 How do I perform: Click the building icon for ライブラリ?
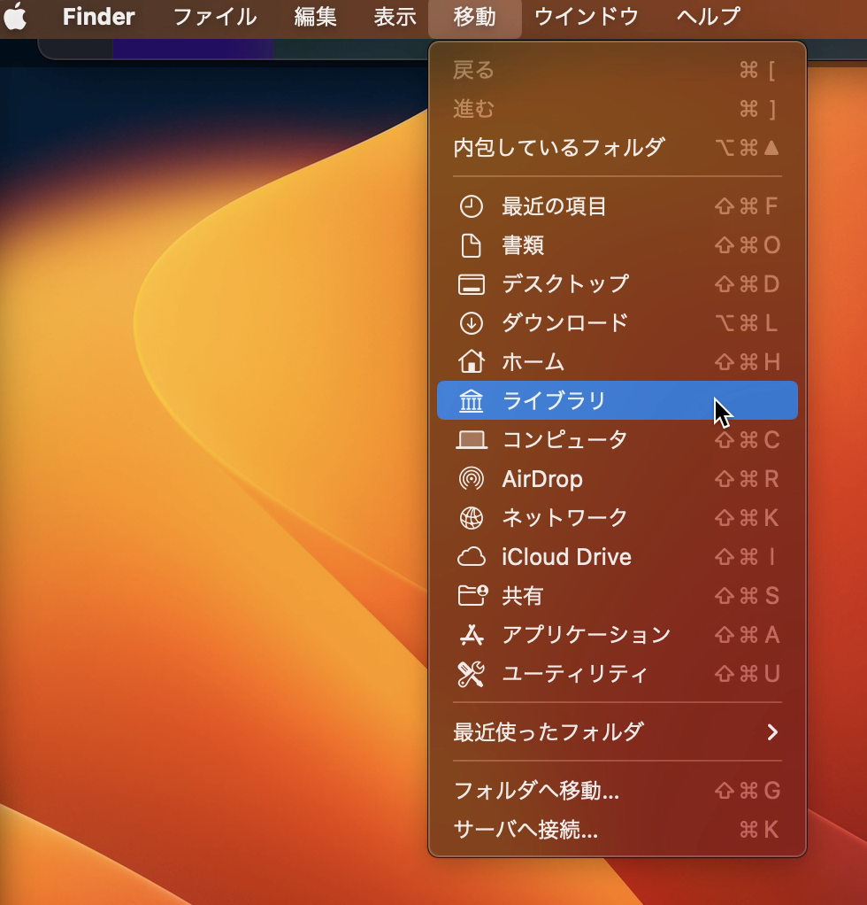coord(471,400)
